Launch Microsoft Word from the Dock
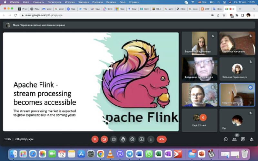The image size is (258, 161). pyautogui.click(x=139, y=154)
